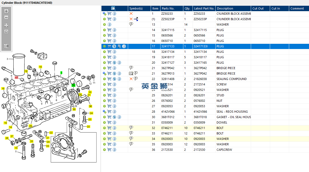
Task: Open info for PLUG 0650566
Action: (114, 35)
